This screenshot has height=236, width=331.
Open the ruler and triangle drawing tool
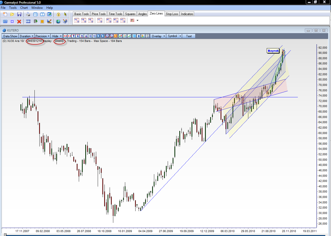(x=49, y=21)
